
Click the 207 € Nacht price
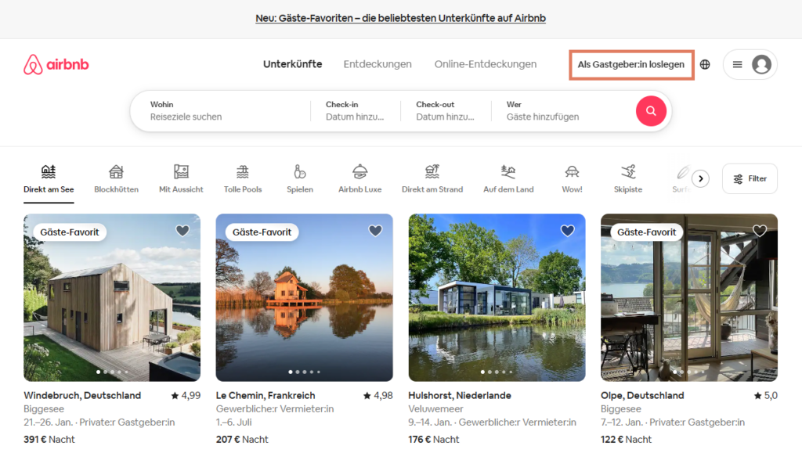pos(242,439)
